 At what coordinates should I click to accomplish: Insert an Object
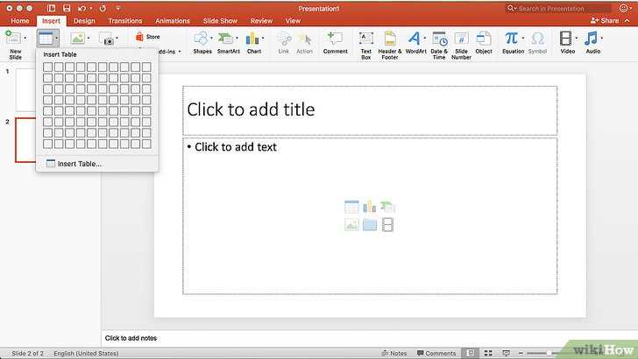tap(484, 42)
